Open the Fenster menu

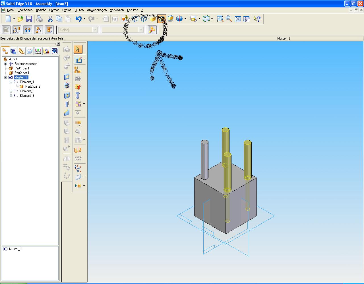132,10
